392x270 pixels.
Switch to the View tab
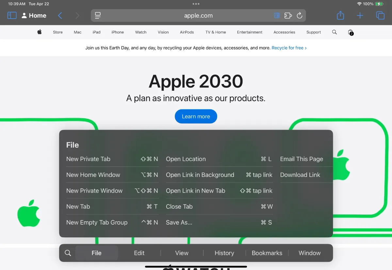(182, 253)
